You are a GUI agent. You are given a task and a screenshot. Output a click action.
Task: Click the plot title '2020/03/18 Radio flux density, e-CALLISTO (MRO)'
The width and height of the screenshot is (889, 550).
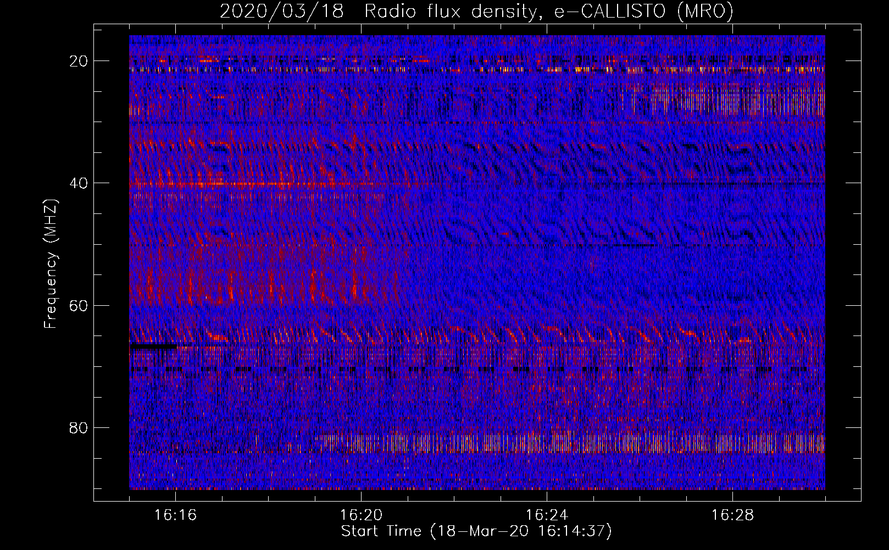476,12
